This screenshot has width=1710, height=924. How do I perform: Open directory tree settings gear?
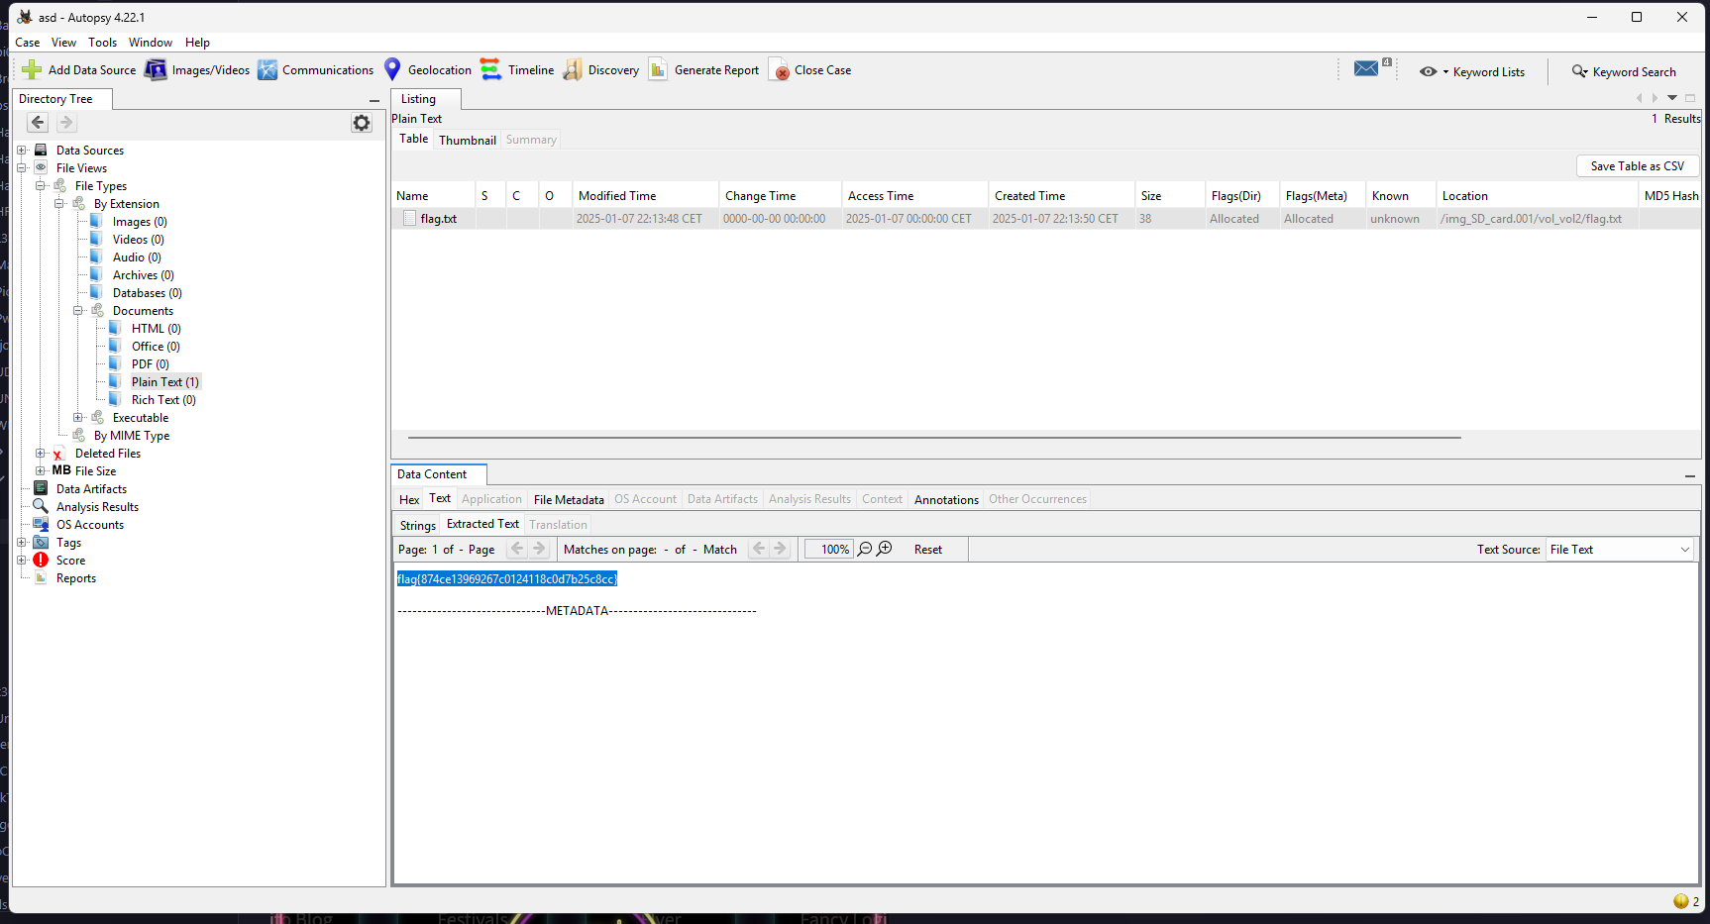362,123
